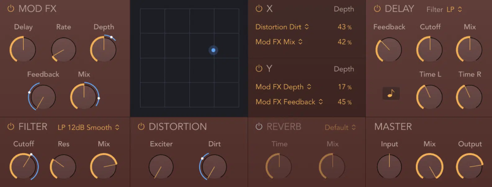Open the Mod FX Feedback target menu

(289, 102)
